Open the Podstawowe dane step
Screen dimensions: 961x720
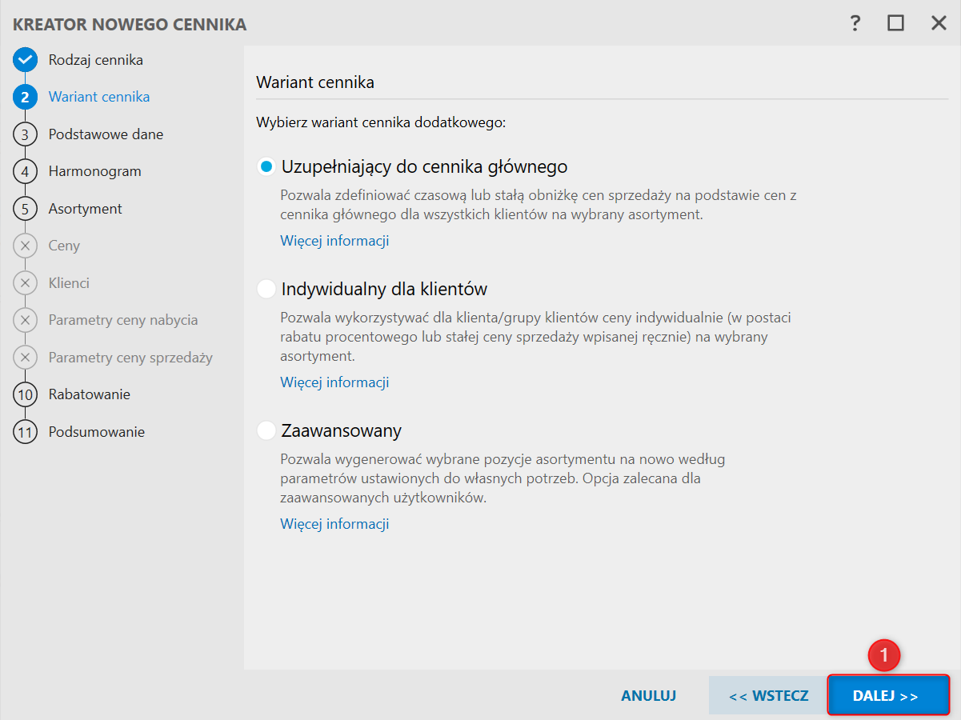tap(106, 134)
